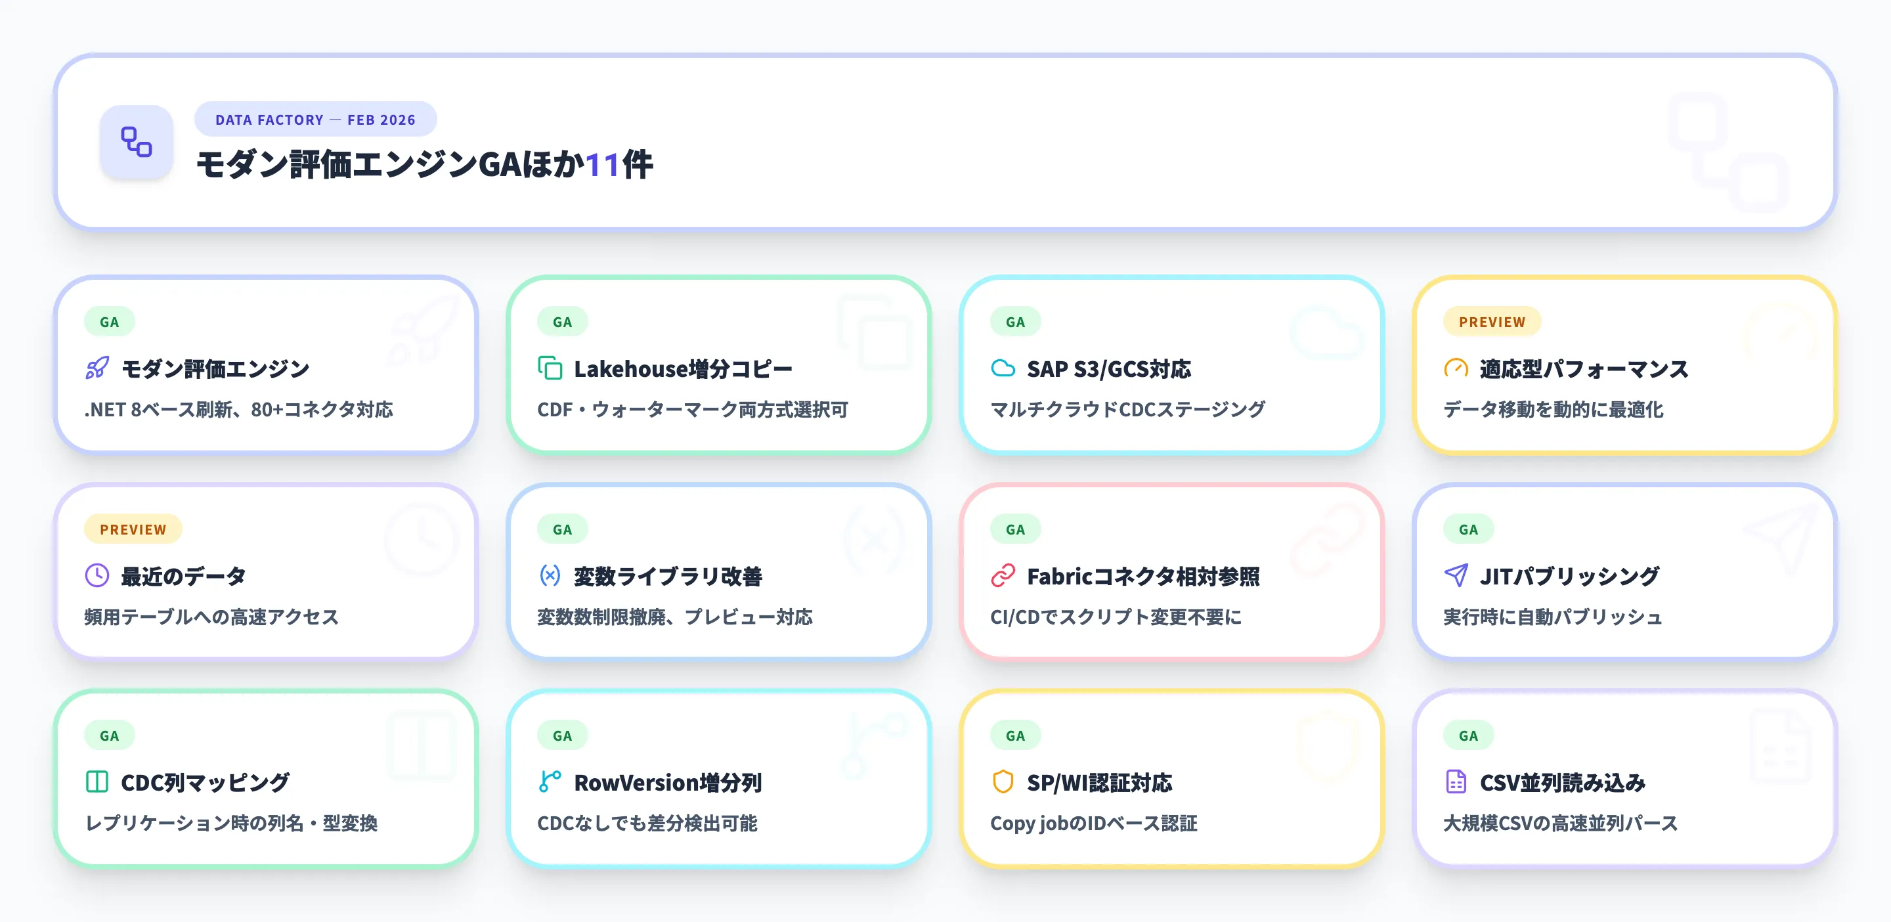The width and height of the screenshot is (1891, 922).
Task: Click the variable (x) icon beside 変数ライブラリ改善
Action: tap(548, 577)
